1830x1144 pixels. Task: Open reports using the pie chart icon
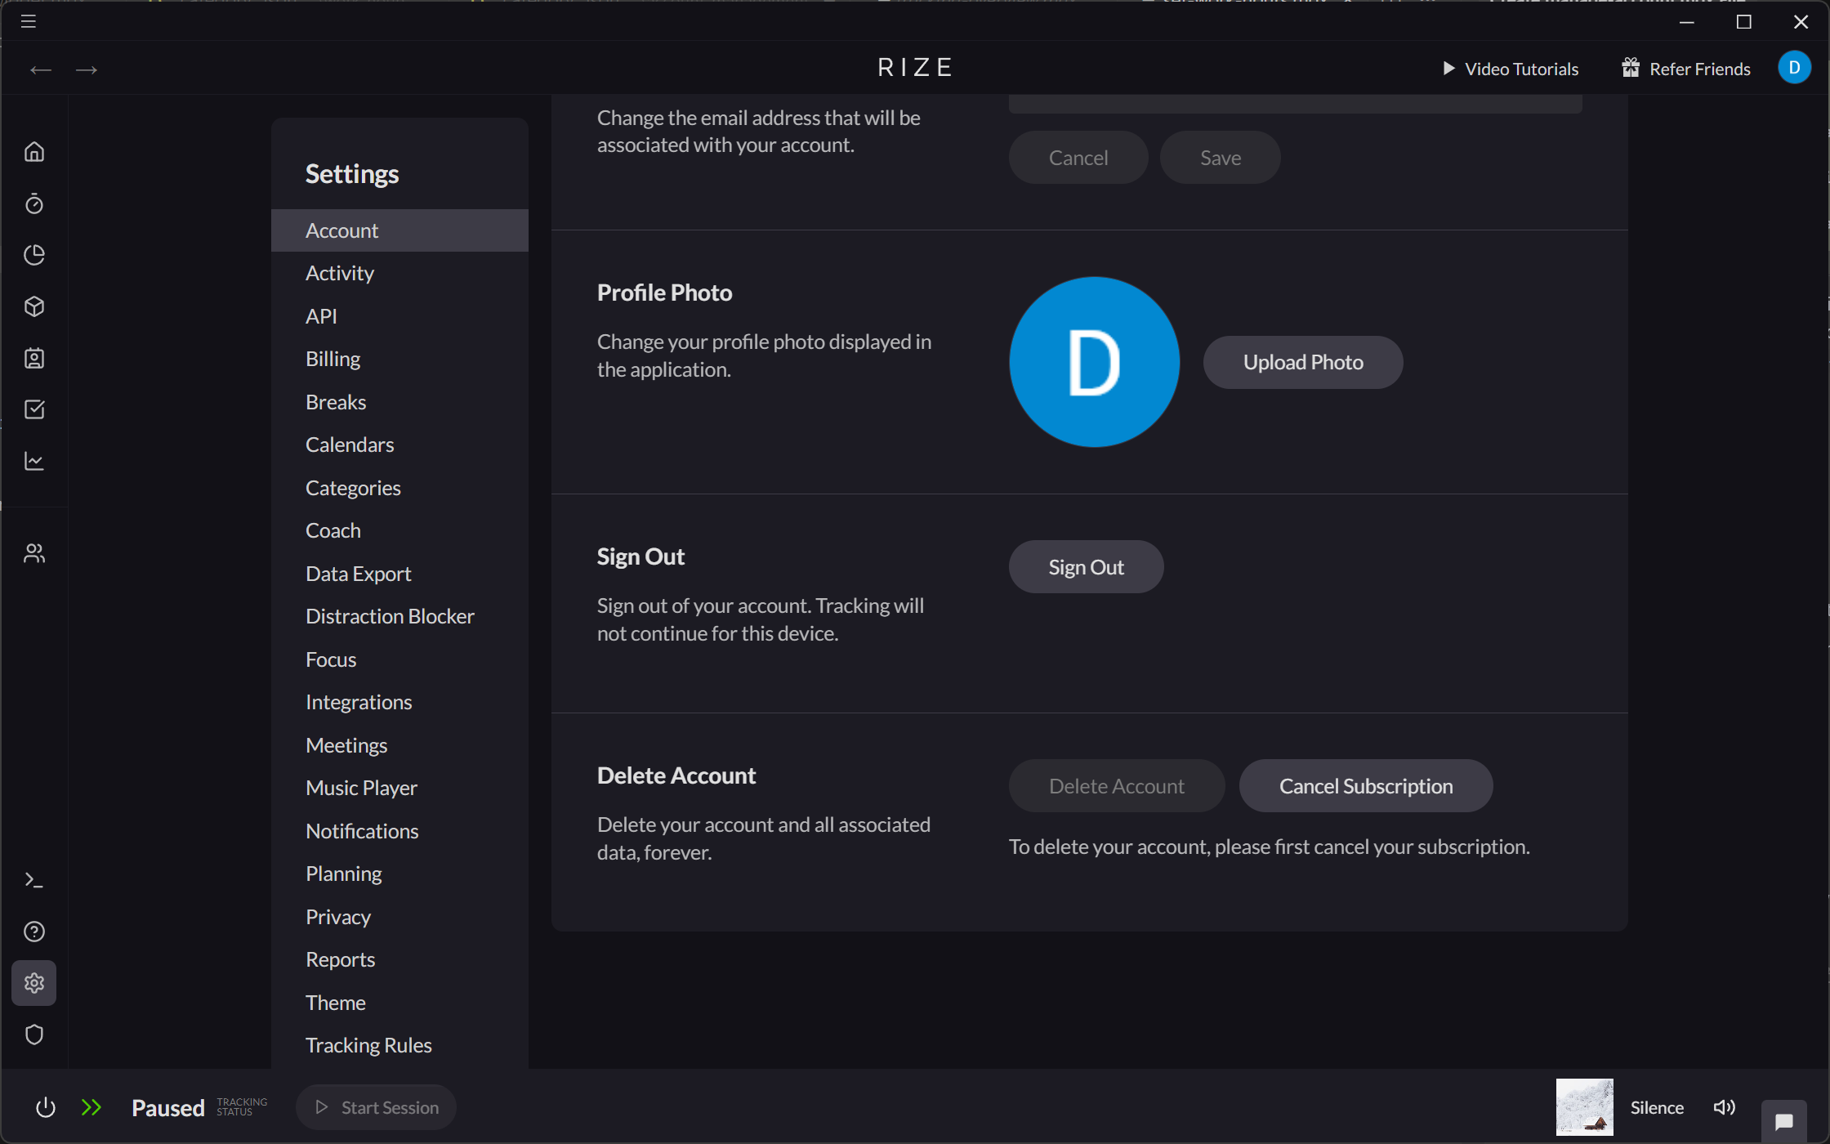(x=34, y=255)
